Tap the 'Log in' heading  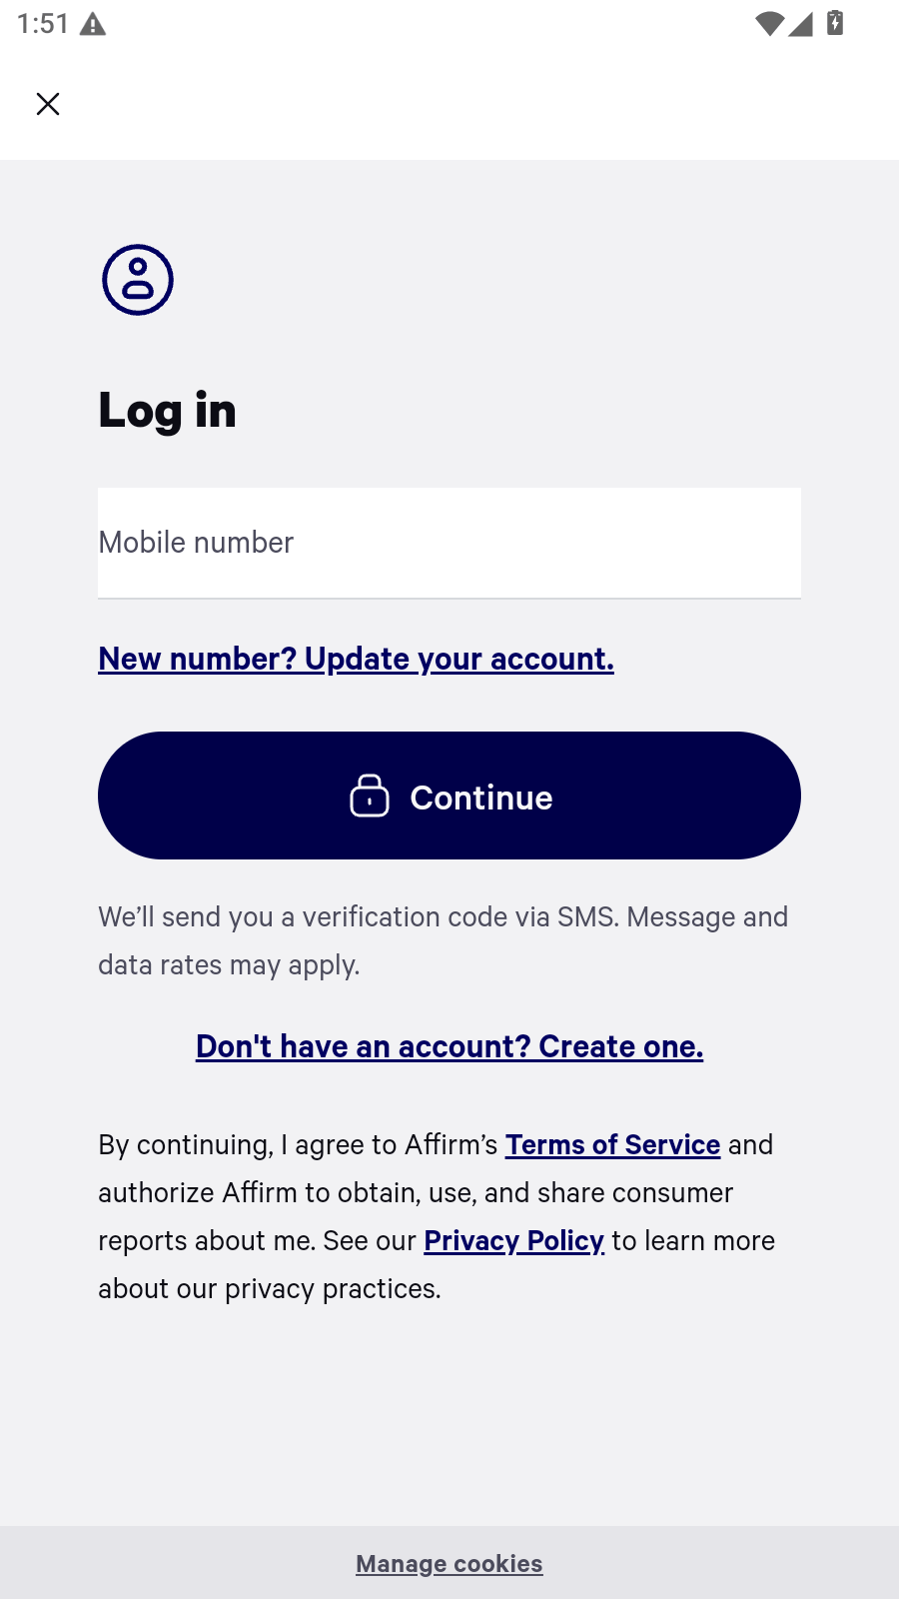[167, 411]
